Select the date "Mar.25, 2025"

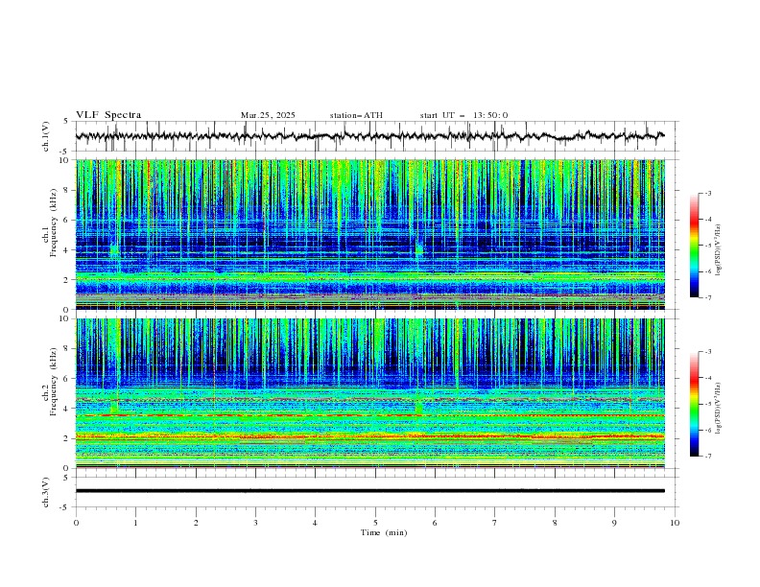point(268,115)
